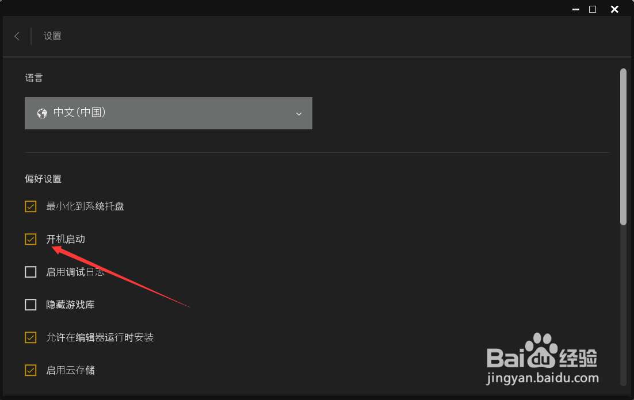Maximize the launcher window

tap(593, 9)
